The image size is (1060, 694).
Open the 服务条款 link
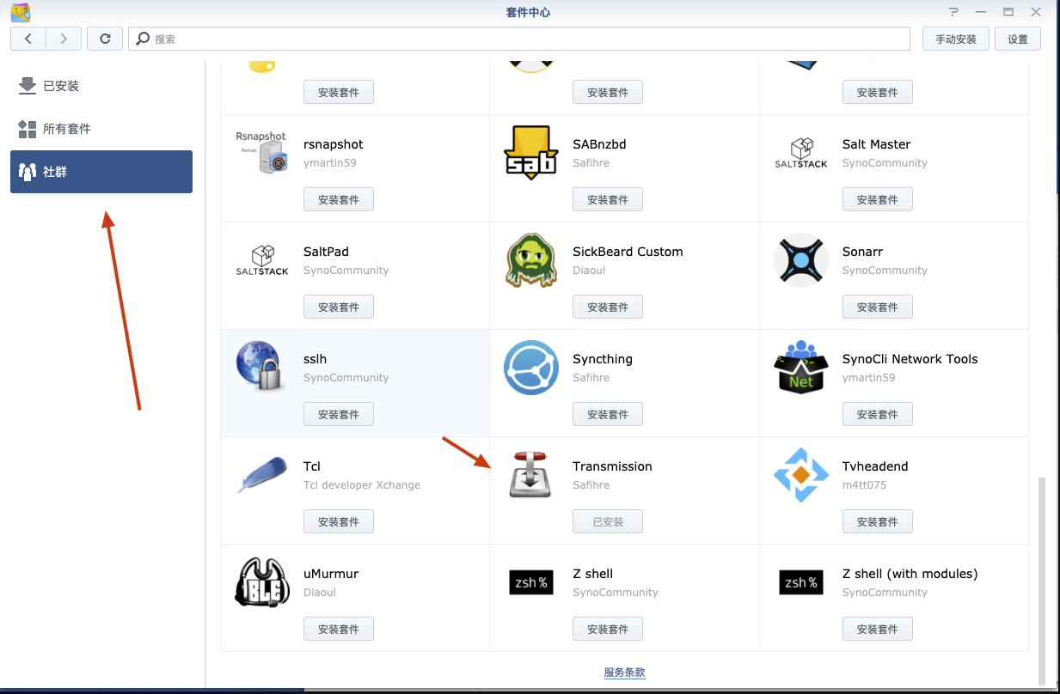[x=624, y=673]
